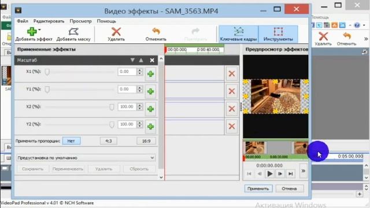Jump to end in preview playback controls
This screenshot has width=370, height=208.
coord(290,174)
